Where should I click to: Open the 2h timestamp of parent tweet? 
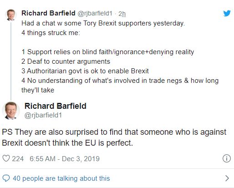122,14
